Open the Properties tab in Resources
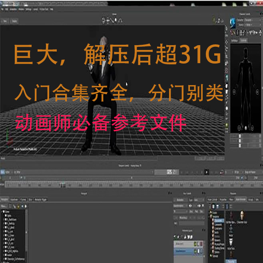This screenshot has height=263, width=263. point(223,199)
